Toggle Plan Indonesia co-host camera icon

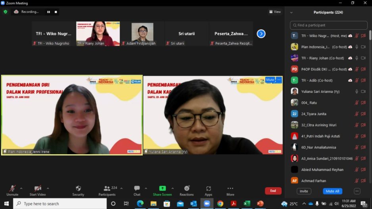[x=363, y=47]
